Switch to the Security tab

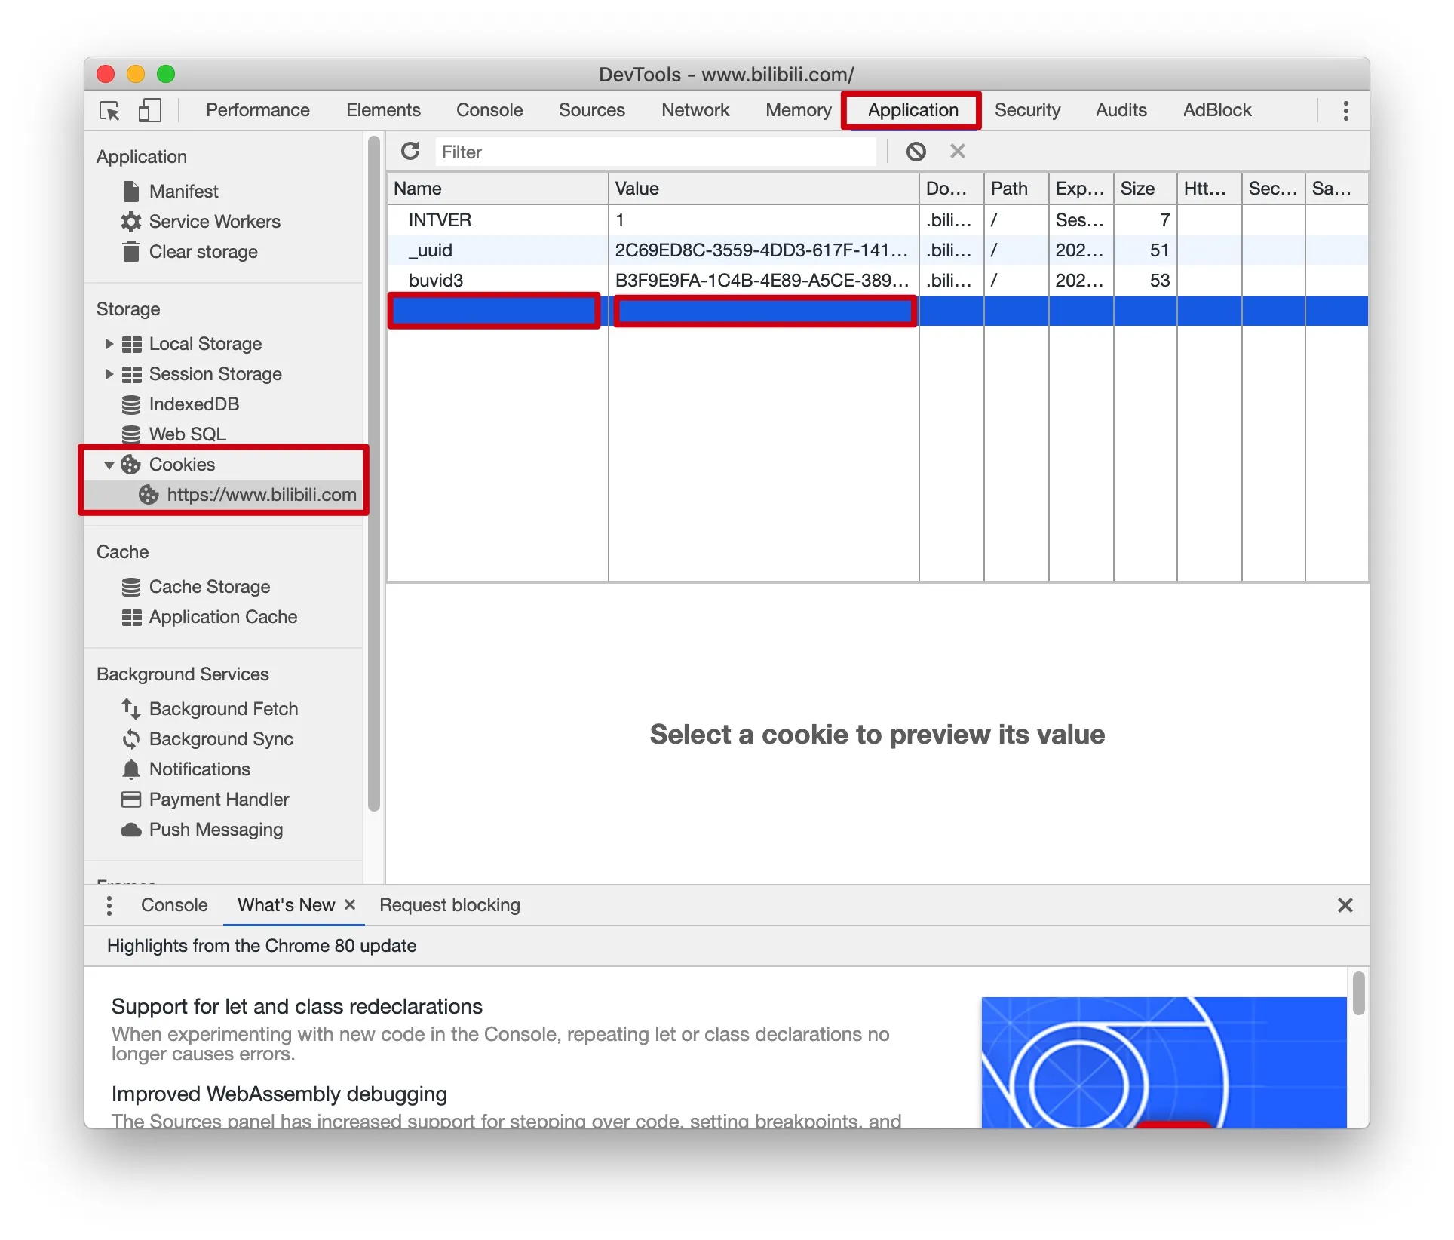pos(1027,110)
